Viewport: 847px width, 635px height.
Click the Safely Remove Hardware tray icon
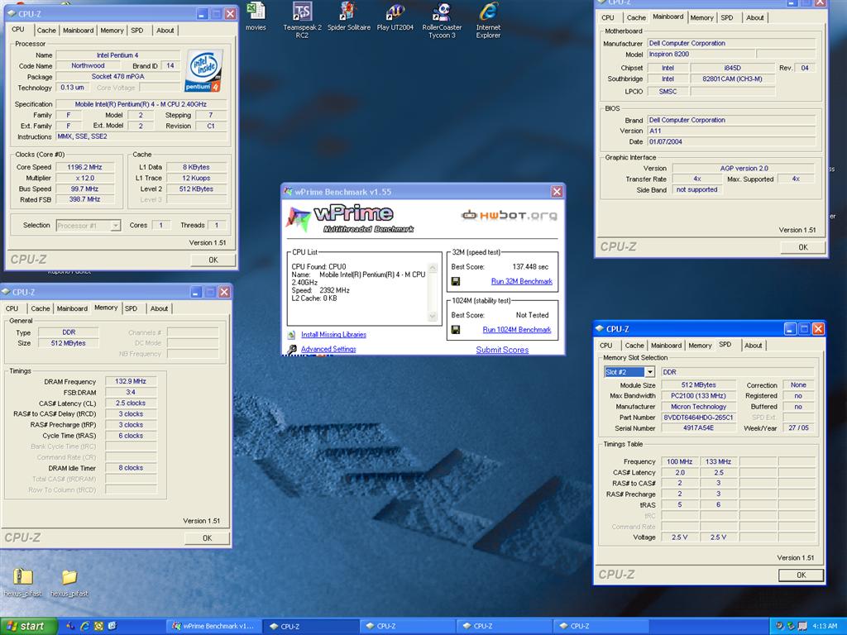tap(791, 627)
